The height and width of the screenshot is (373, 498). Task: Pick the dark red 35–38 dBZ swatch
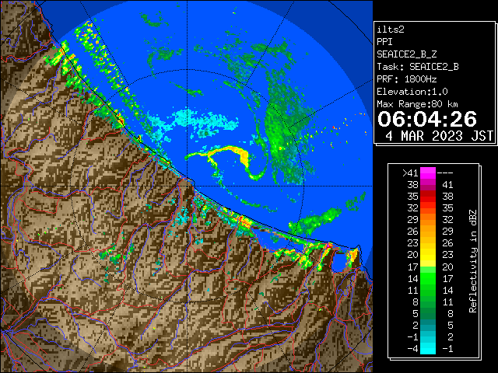tap(428, 196)
